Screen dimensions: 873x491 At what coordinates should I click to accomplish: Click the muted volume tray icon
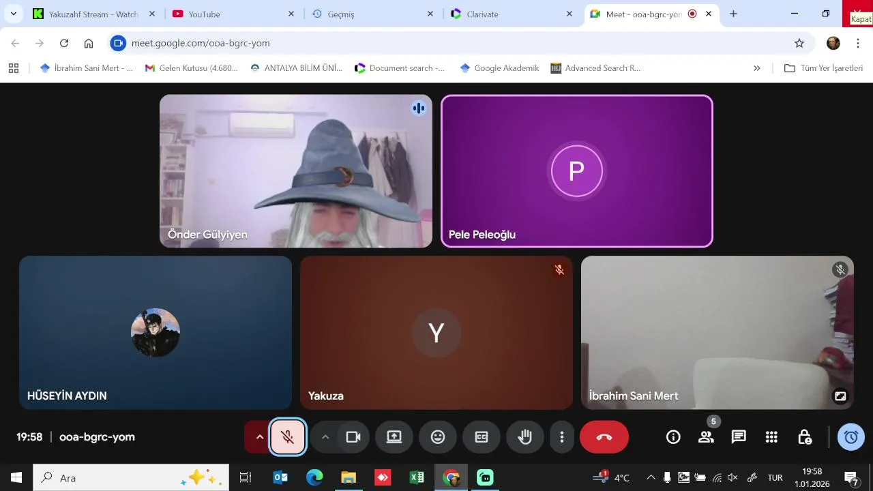coord(733,477)
